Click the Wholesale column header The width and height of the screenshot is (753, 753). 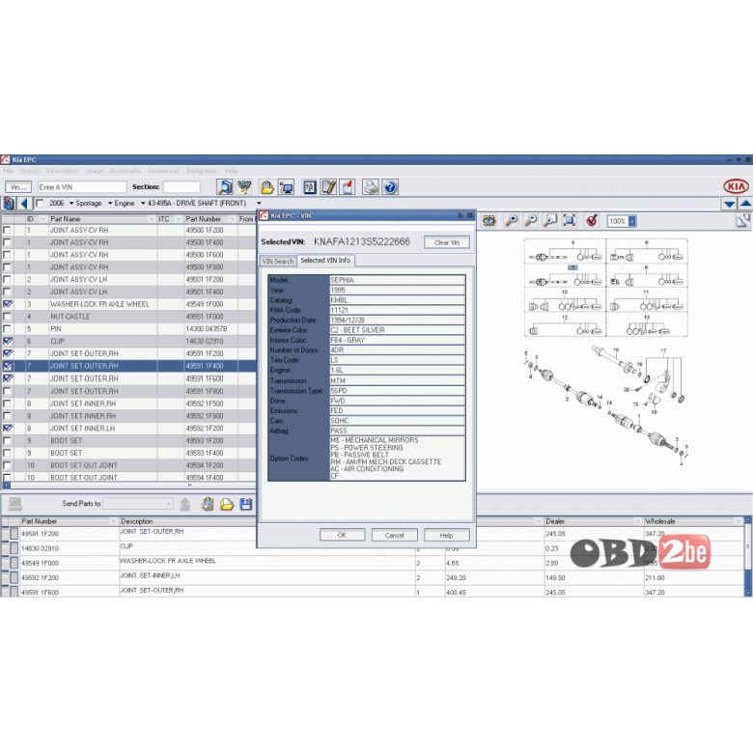click(x=693, y=521)
